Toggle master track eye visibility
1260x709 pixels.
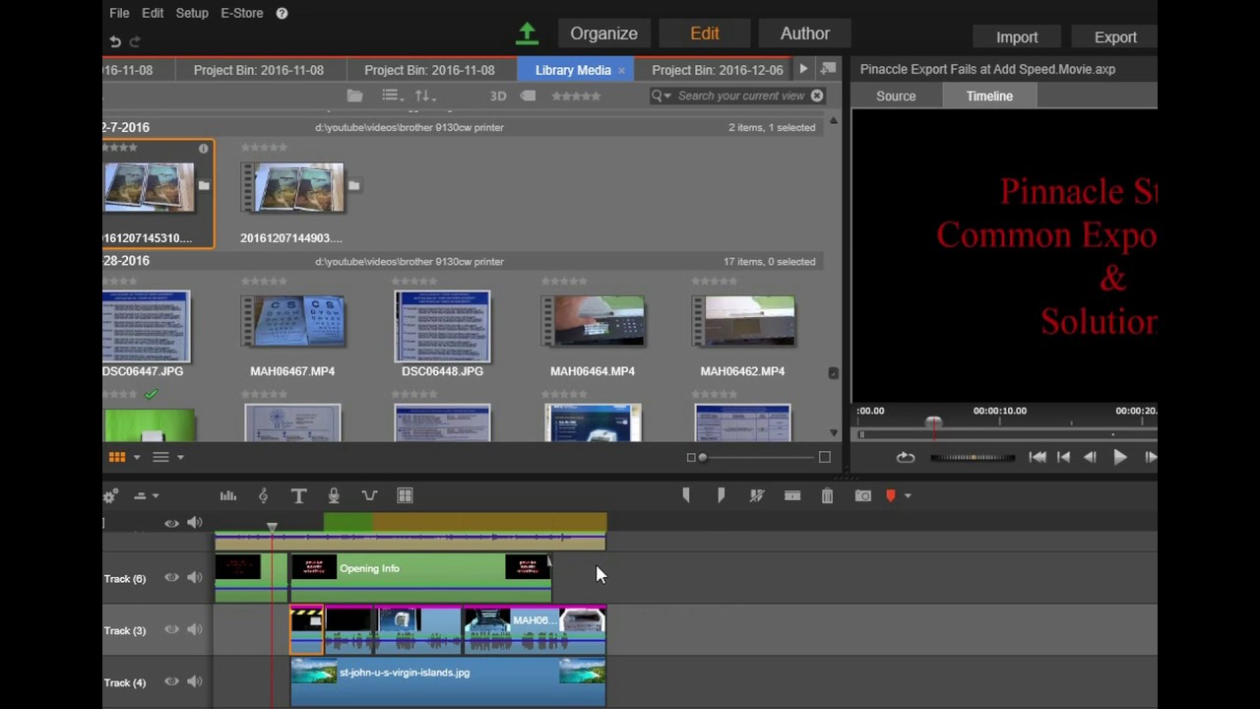click(x=171, y=523)
